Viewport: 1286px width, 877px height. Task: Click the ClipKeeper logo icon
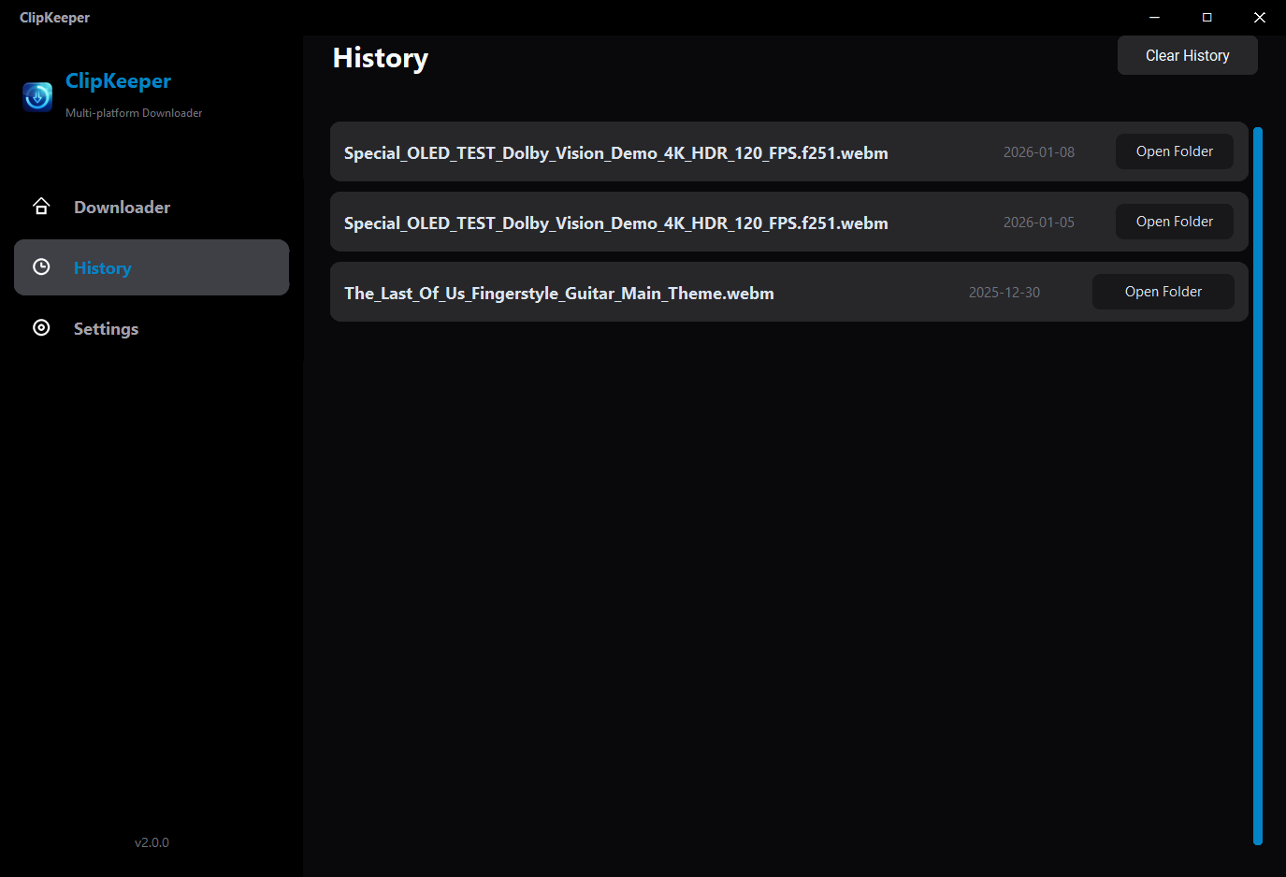37,96
